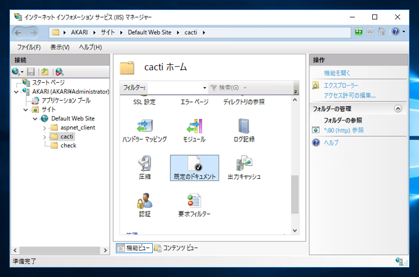Collapse the フォルダーの管理 section
The width and height of the screenshot is (419, 277).
point(398,109)
